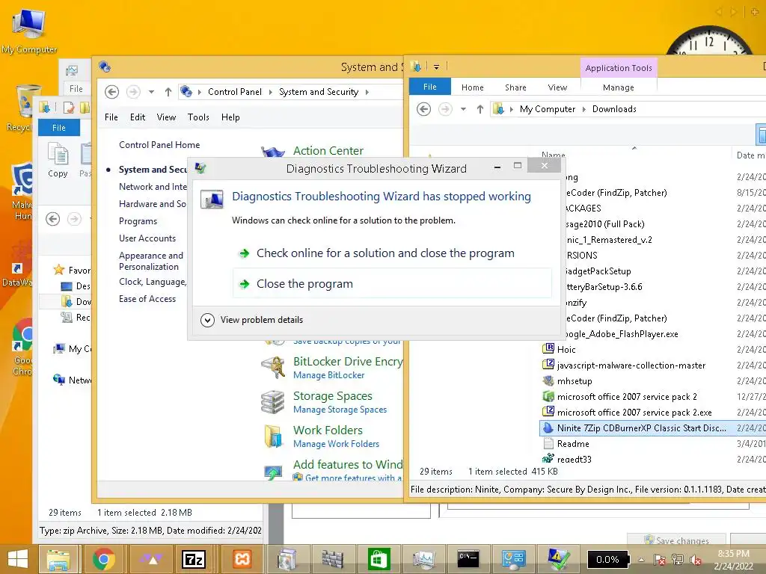
Task: Go up one level in Control Panel window
Action: click(168, 92)
